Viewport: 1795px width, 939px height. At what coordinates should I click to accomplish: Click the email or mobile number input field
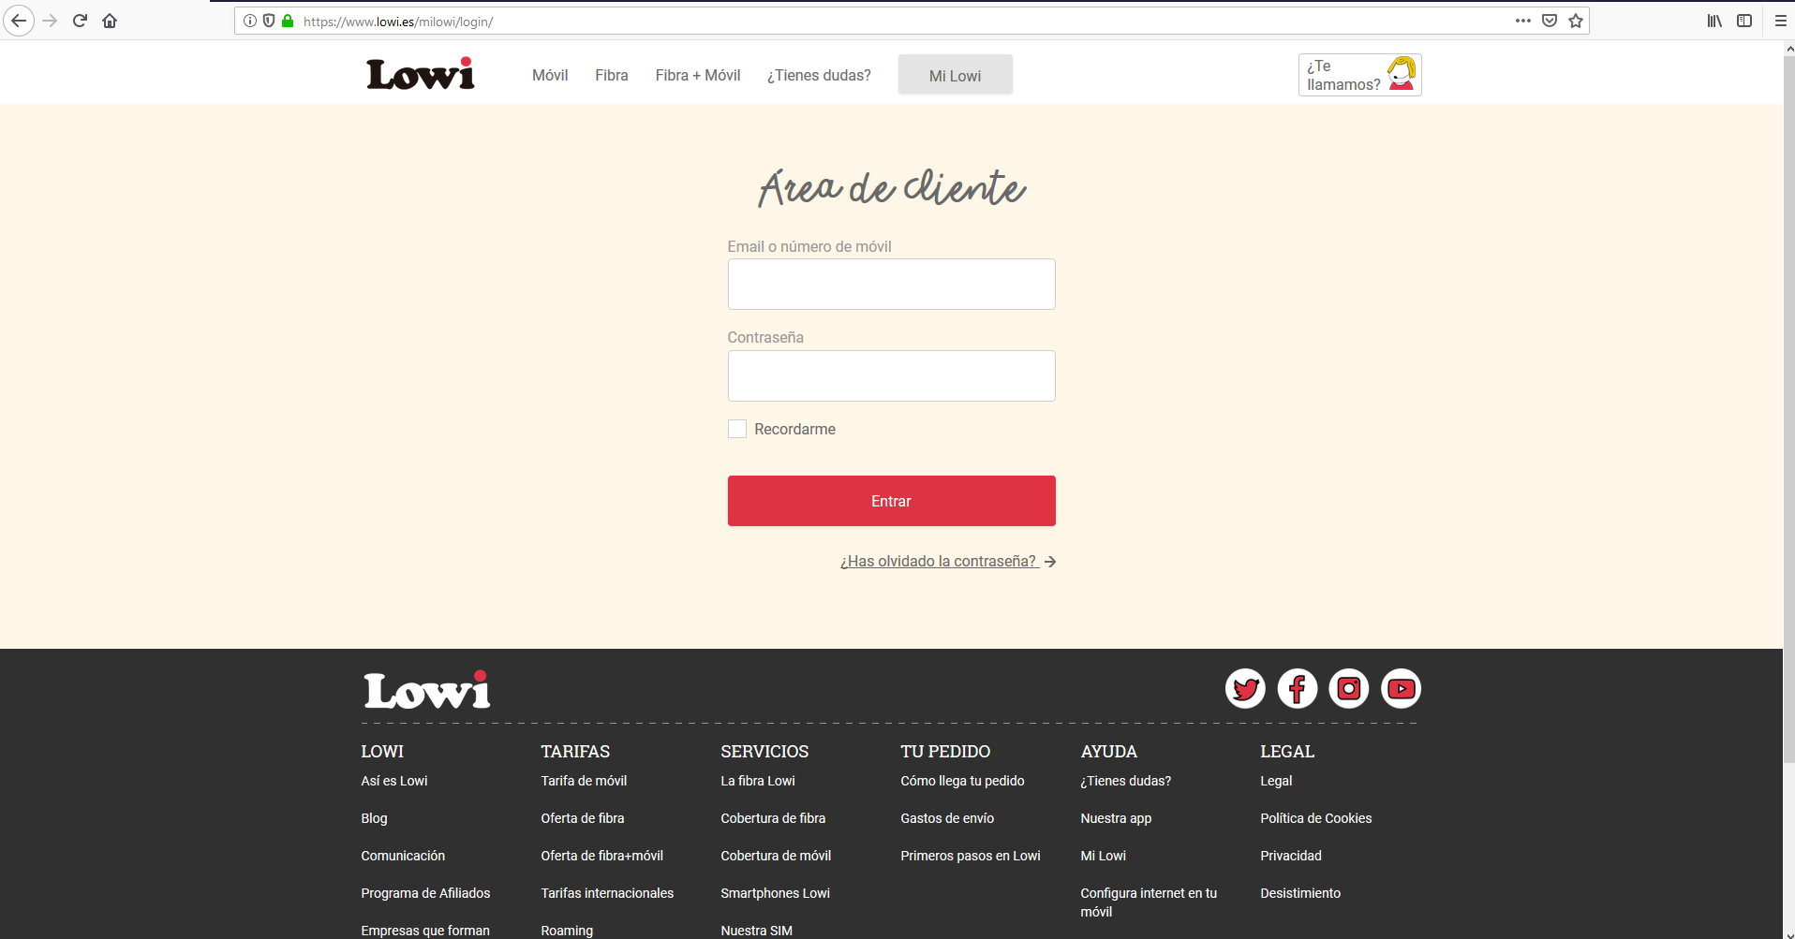click(890, 283)
